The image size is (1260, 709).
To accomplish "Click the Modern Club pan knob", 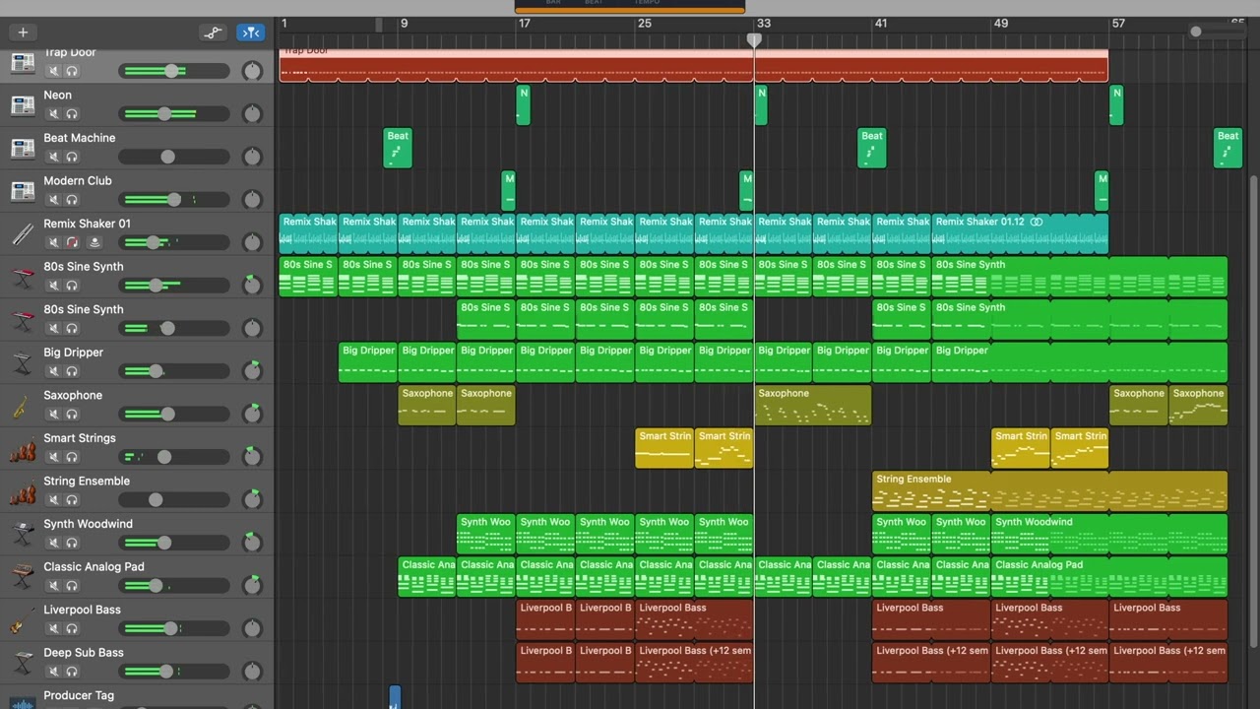I will tap(252, 200).
